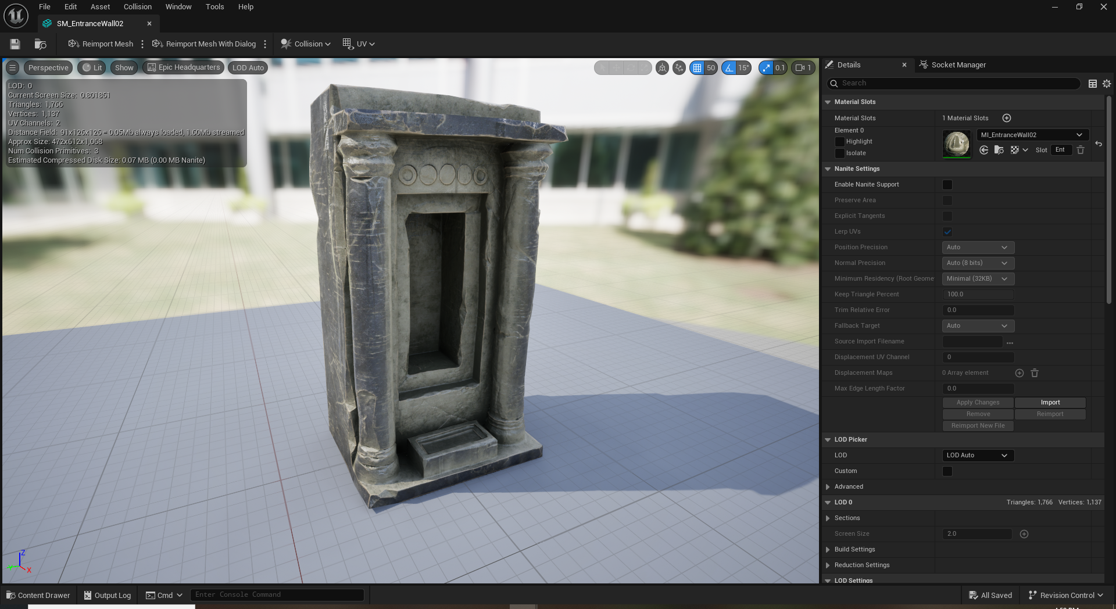
Task: Click the Unreal Engine logo icon
Action: [16, 16]
